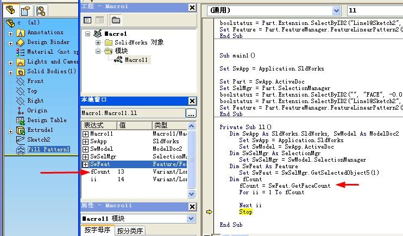Toggle Folders view in project panel
Image resolution: width=403 pixels, height=236 pixels.
[116, 20]
